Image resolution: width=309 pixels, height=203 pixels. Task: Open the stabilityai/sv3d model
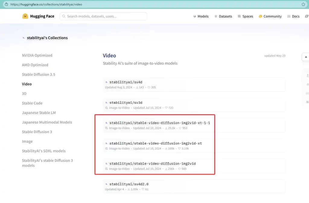coord(126,103)
